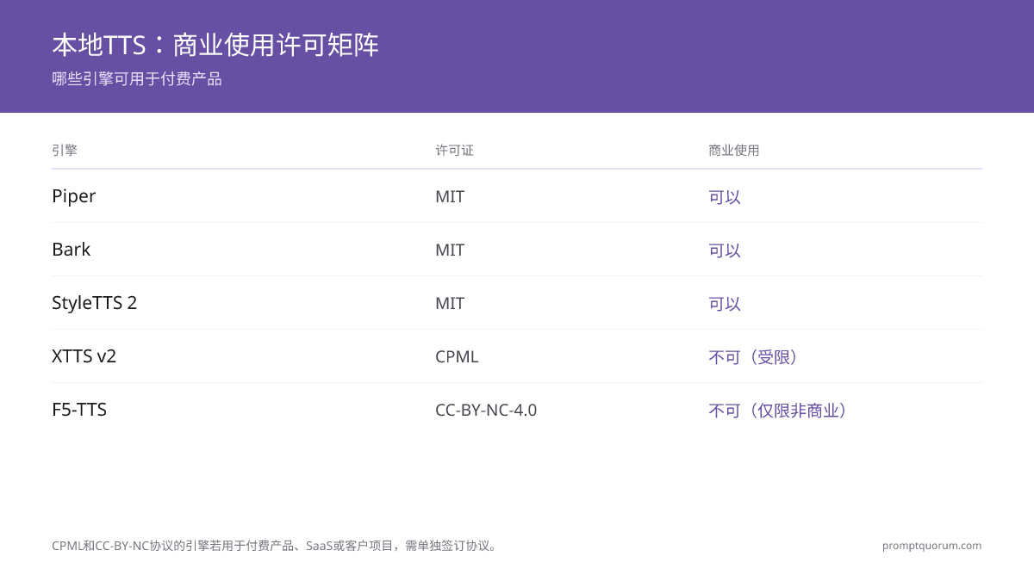
Task: Select the StyleTTS 2 engine cell
Action: click(x=95, y=303)
